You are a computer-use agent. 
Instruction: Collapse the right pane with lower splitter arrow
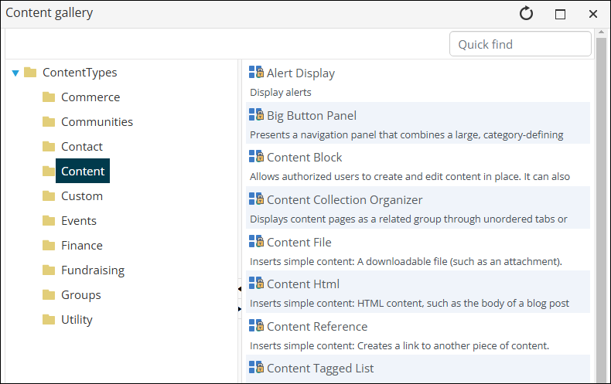tap(240, 309)
